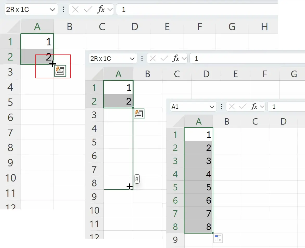
Task: Select column header A in leftmost sheet
Action: 37,26
